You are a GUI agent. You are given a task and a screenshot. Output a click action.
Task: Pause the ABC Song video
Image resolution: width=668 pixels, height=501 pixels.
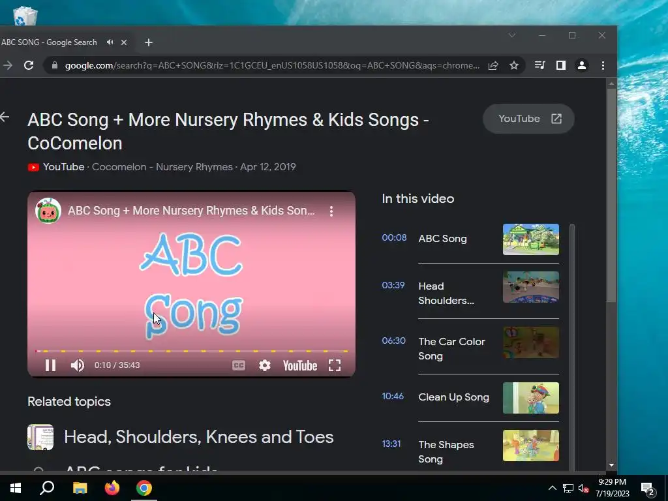click(50, 365)
